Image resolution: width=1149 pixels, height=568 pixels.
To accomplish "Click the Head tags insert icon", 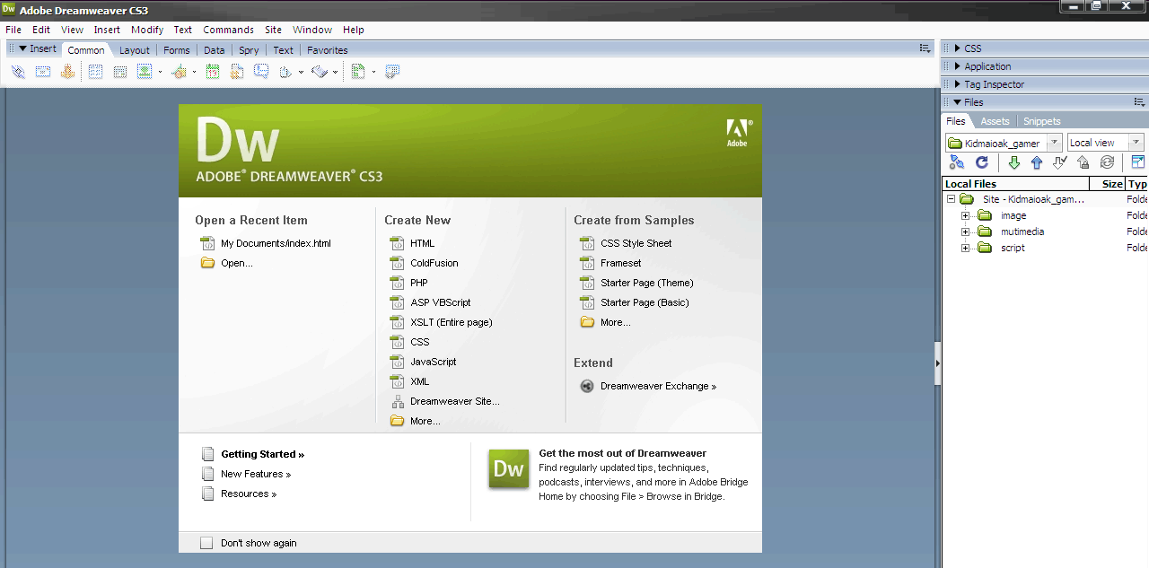I will [286, 72].
